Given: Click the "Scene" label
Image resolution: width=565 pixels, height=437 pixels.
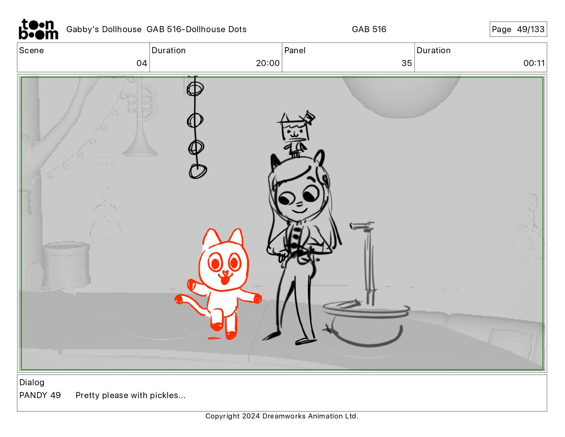Looking at the screenshot, I should [x=31, y=50].
